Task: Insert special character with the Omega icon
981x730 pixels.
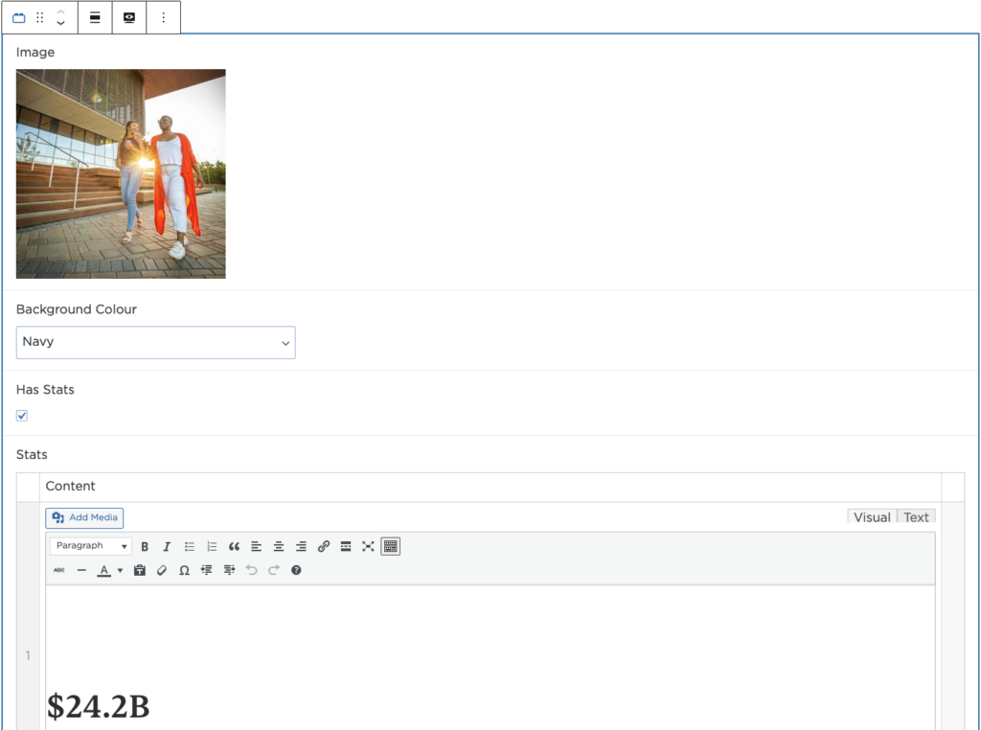Action: click(184, 570)
